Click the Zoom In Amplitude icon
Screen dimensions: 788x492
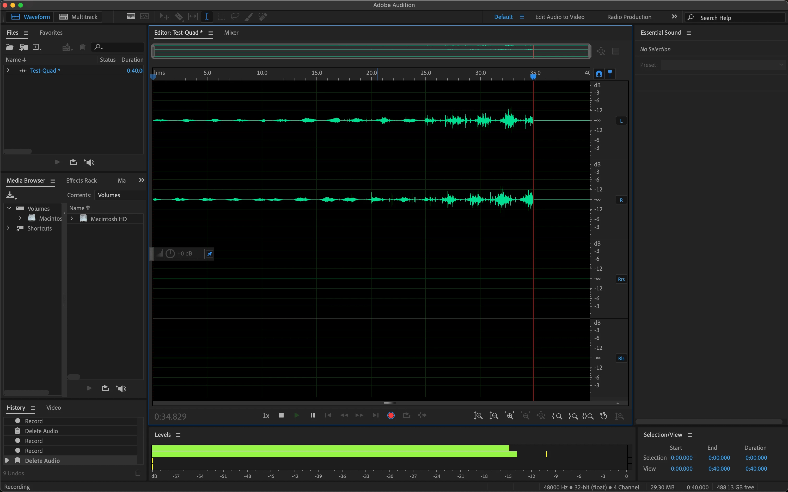pyautogui.click(x=478, y=415)
